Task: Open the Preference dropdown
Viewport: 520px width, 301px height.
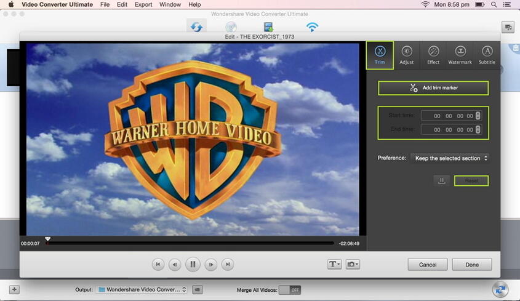Action: click(x=450, y=158)
